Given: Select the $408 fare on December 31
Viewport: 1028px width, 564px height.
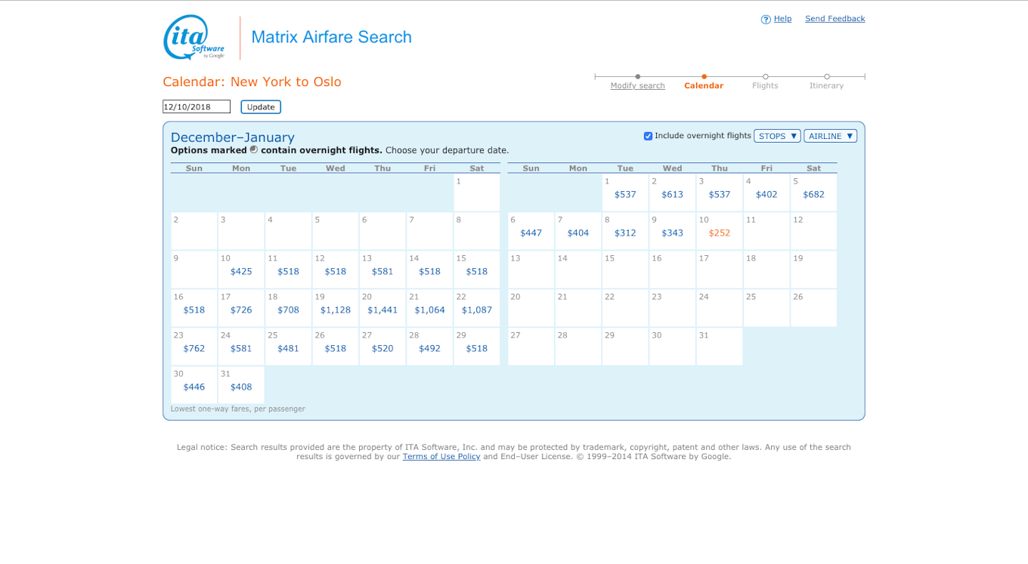Looking at the screenshot, I should point(240,387).
